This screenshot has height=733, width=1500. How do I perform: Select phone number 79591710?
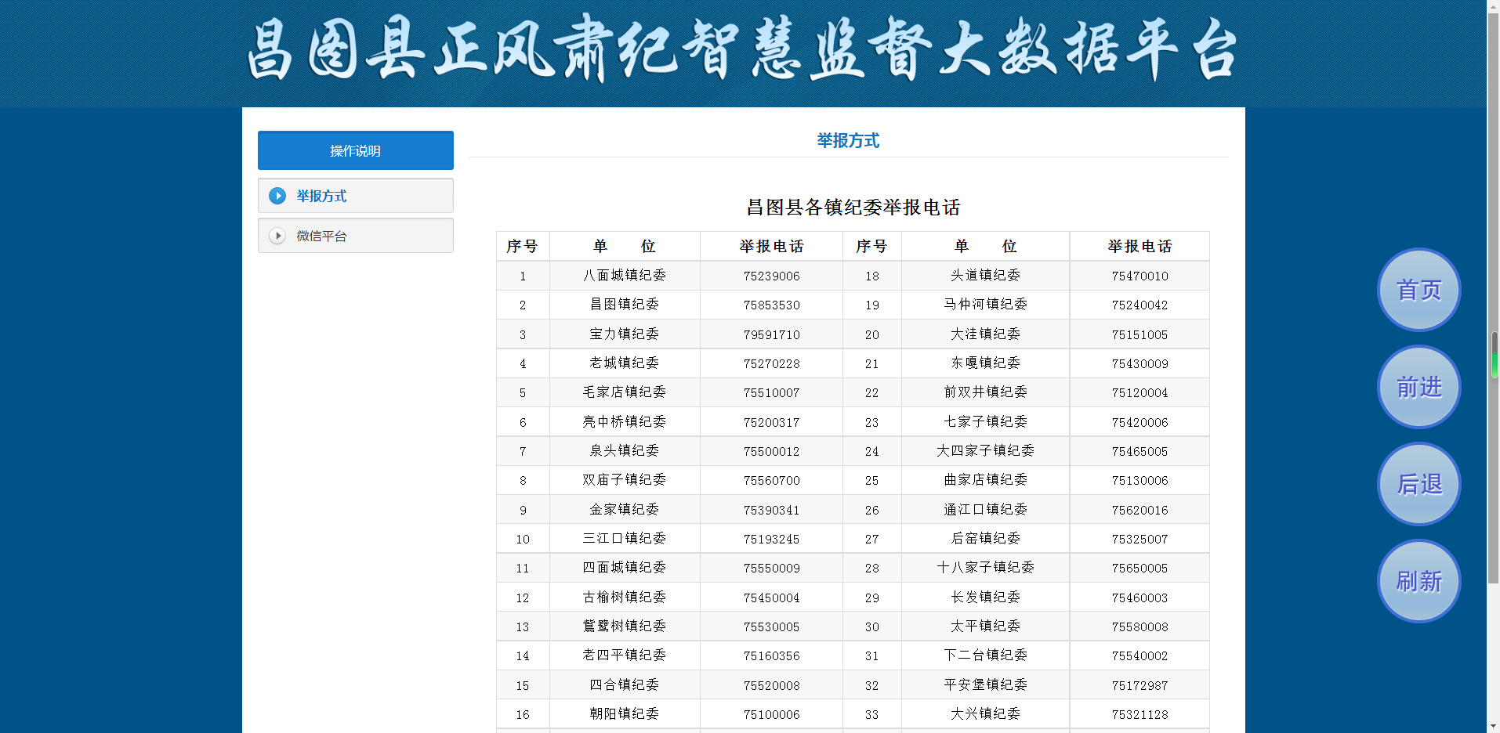coord(772,335)
